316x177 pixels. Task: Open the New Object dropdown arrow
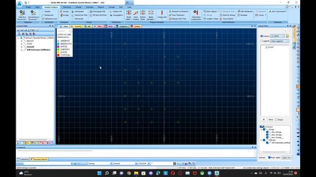218,11
